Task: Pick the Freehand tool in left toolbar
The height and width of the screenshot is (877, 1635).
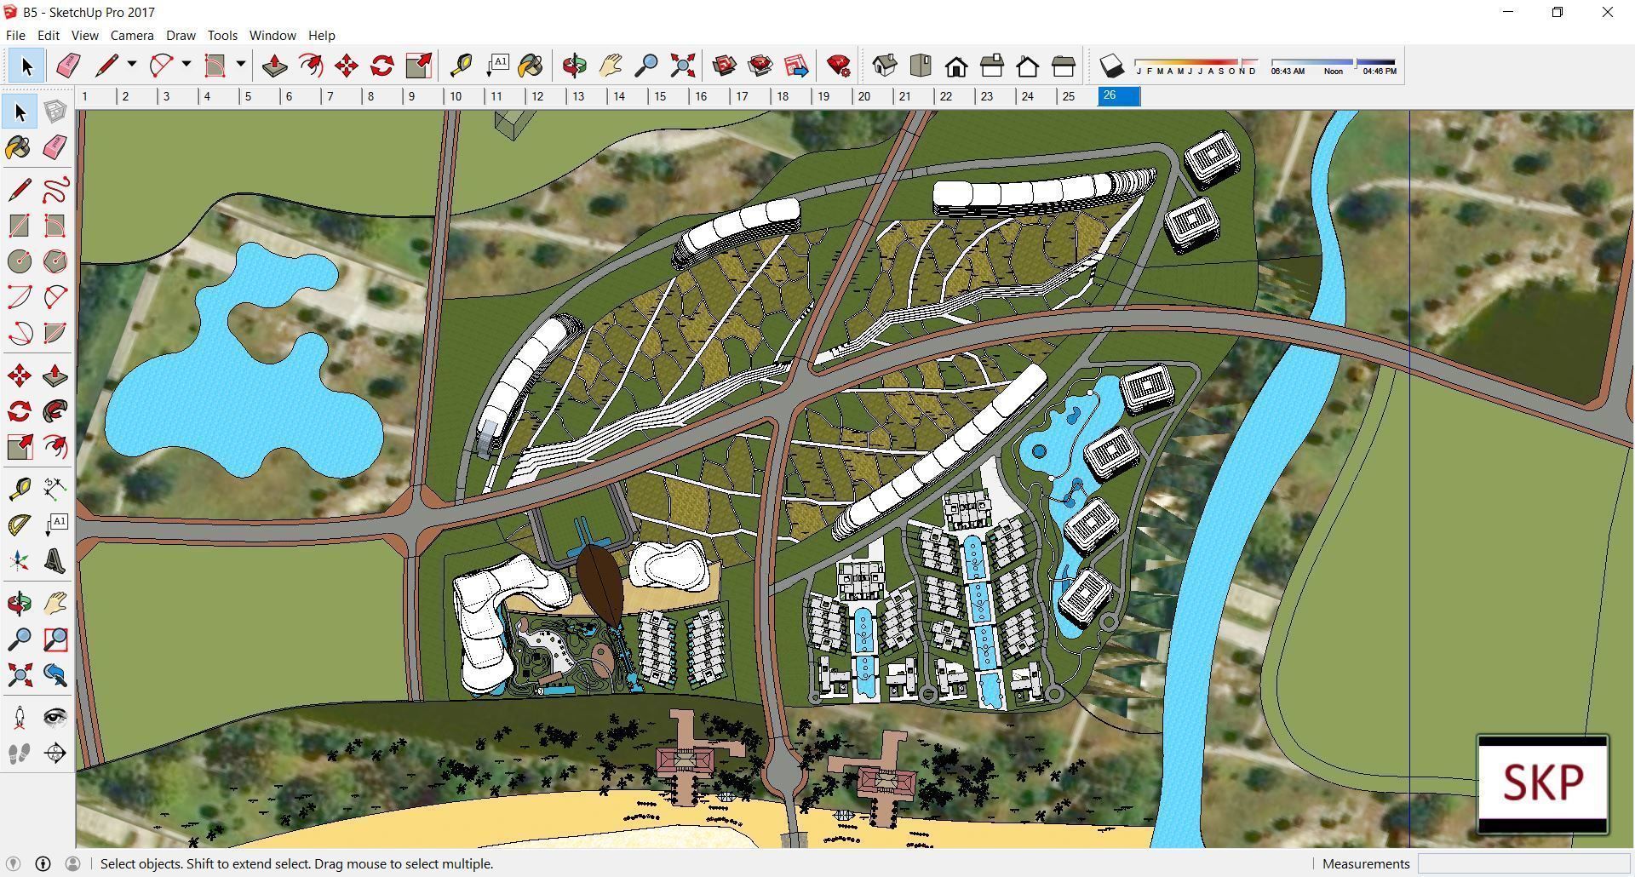Action: click(x=54, y=189)
